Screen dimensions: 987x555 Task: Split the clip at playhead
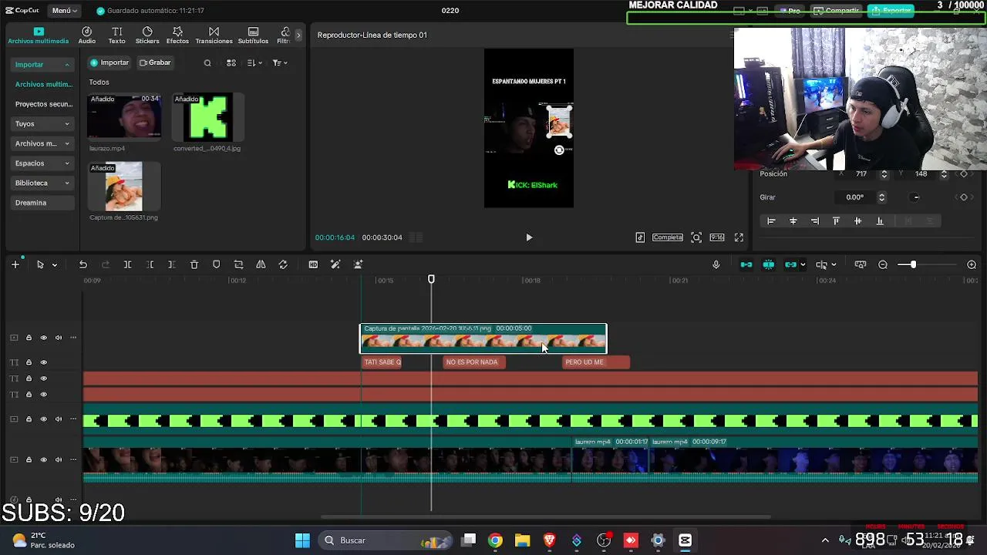click(x=128, y=264)
